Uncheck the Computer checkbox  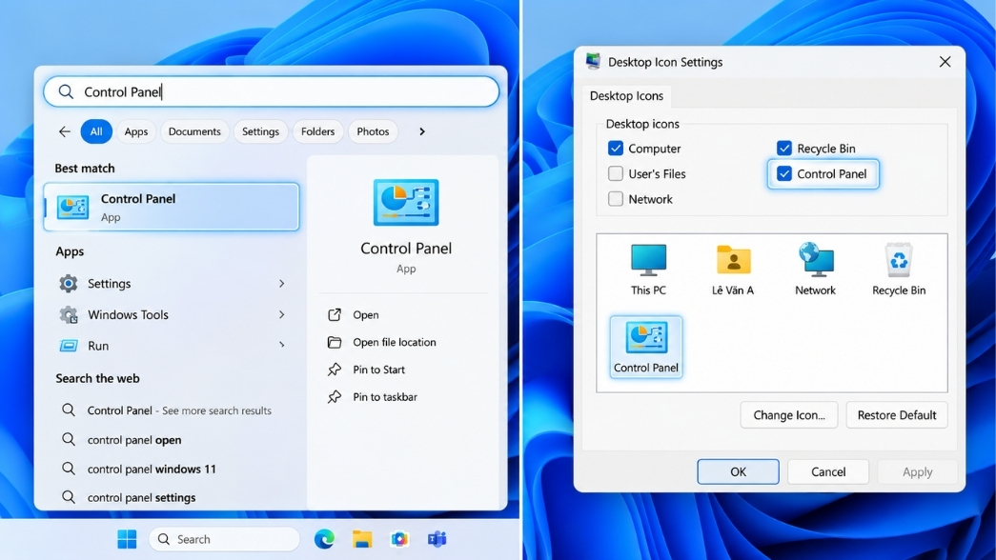(x=616, y=149)
